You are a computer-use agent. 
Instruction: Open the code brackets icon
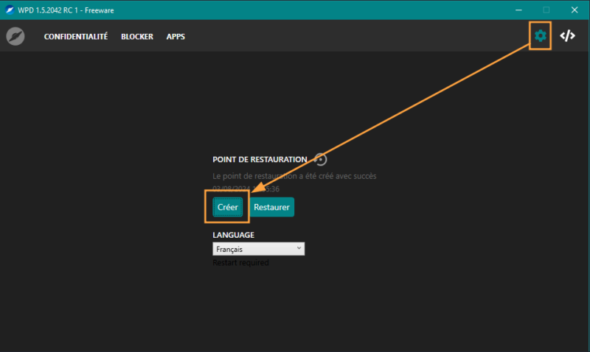(x=567, y=35)
